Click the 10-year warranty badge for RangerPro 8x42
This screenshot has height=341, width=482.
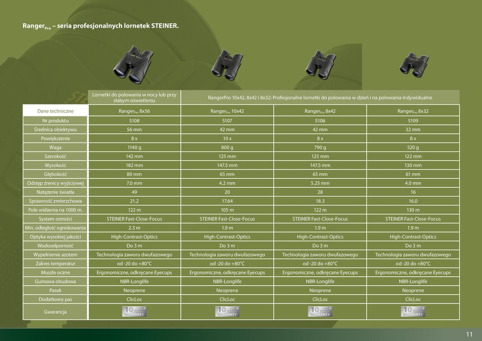(320, 311)
